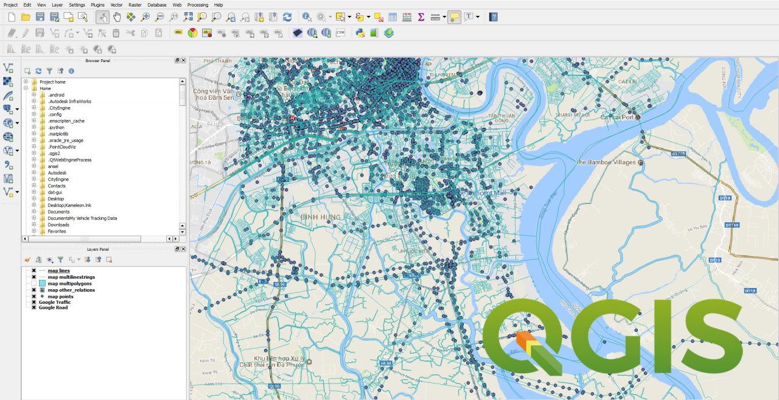
Task: Click the map multipolygons color symbol
Action: [42, 284]
